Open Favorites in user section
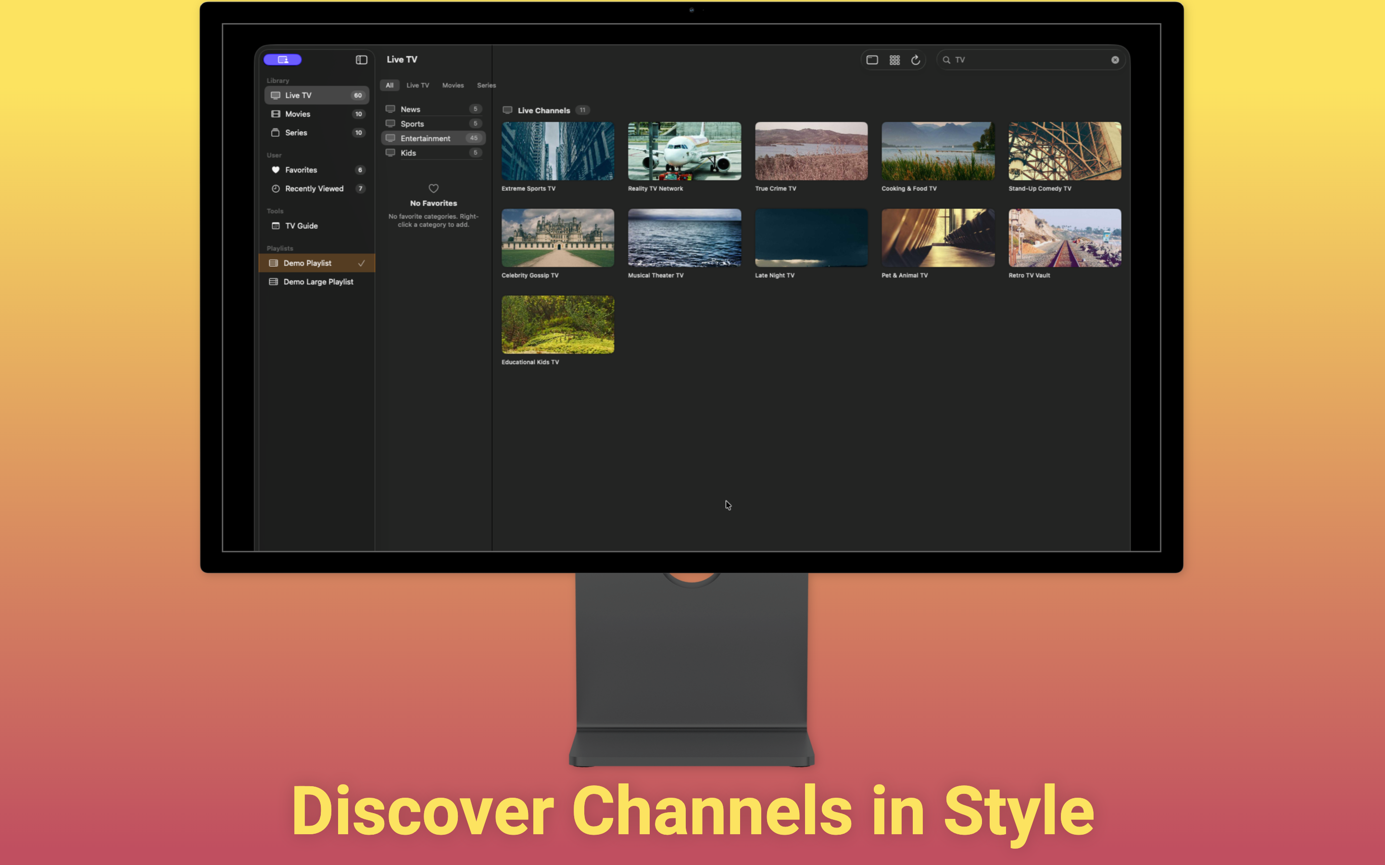The height and width of the screenshot is (865, 1385). tap(316, 170)
